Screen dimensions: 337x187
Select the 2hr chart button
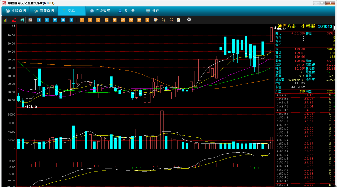point(131,20)
